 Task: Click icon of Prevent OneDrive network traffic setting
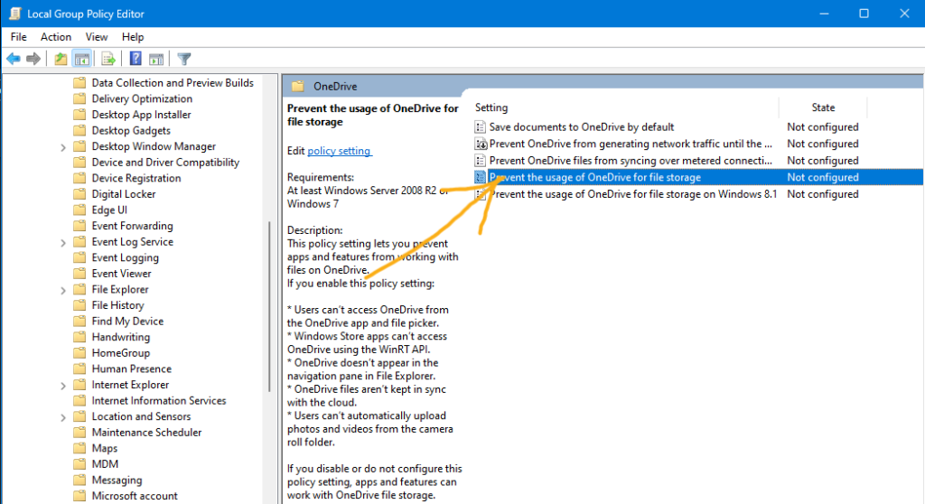481,144
